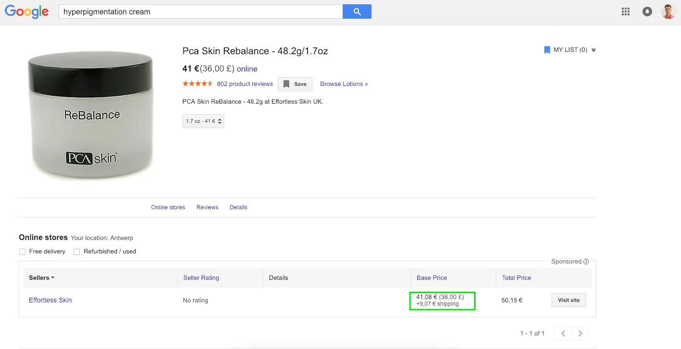Open the Google apps grid
Viewport: 681px width, 349px height.
[626, 12]
